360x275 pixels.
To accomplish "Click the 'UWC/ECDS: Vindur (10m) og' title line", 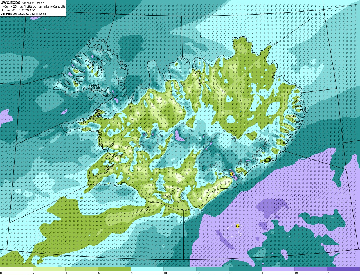I will pyautogui.click(x=22, y=3).
